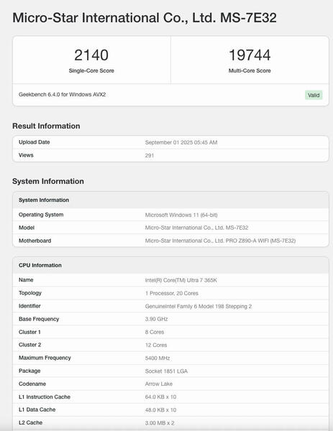The height and width of the screenshot is (431, 333).
Task: Click the large System Information section heading
Action: pos(48,181)
